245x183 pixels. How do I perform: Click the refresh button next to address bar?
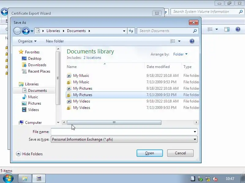point(131,31)
